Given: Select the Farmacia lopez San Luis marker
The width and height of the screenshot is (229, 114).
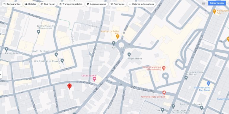Looking at the screenshot, I should [164, 93].
